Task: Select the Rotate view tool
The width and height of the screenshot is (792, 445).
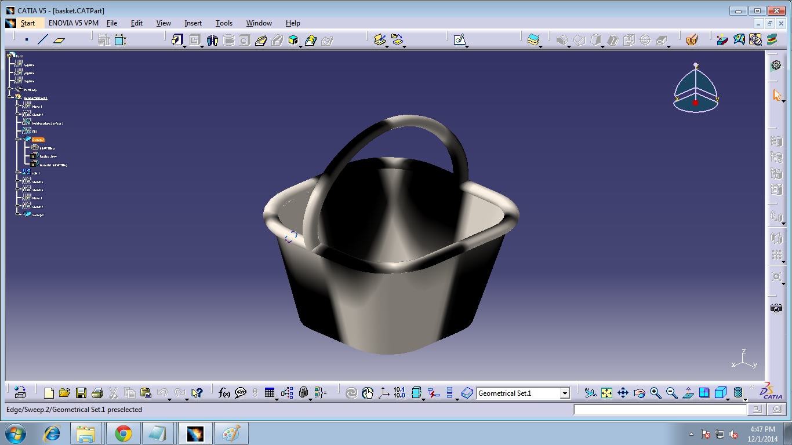Action: coord(639,393)
